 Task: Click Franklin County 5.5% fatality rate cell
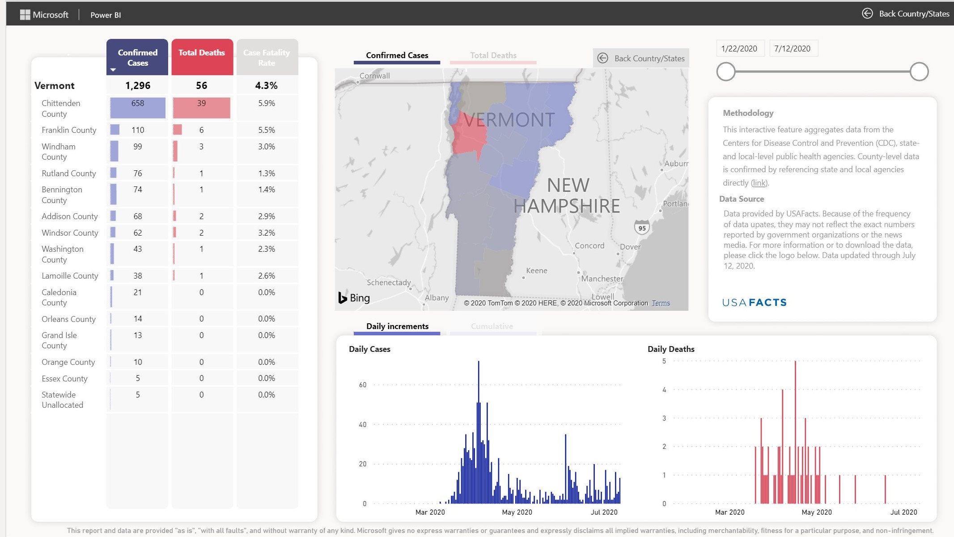click(267, 130)
